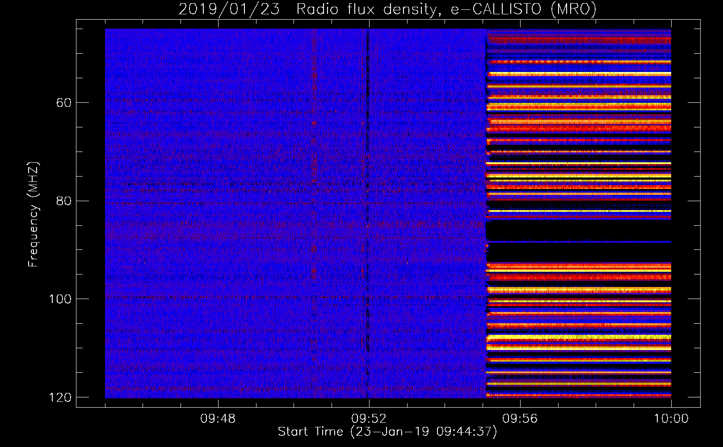Click the 60 frequency tick label
The image size is (723, 447).
pyautogui.click(x=64, y=103)
